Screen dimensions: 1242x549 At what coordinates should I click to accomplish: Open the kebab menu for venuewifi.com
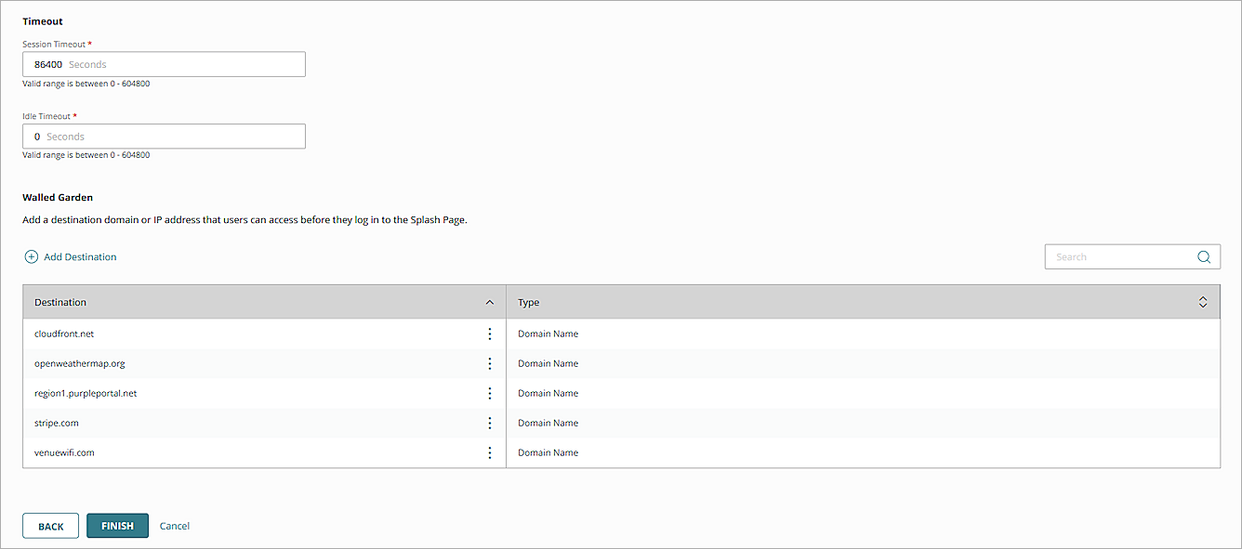tap(490, 452)
